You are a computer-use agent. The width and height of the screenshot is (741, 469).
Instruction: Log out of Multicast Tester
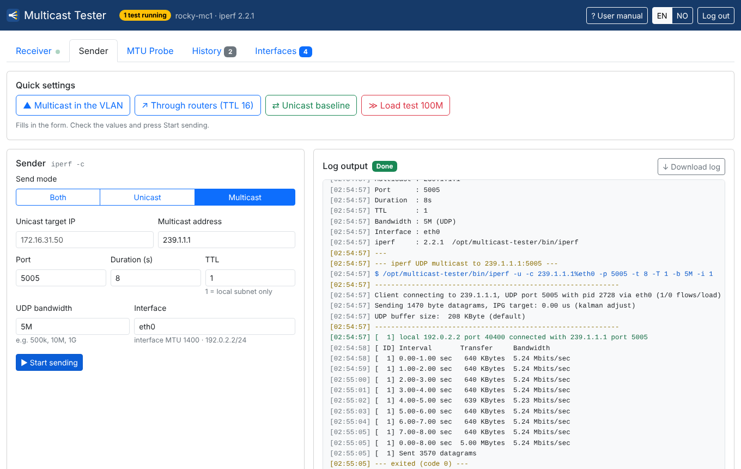tap(716, 16)
